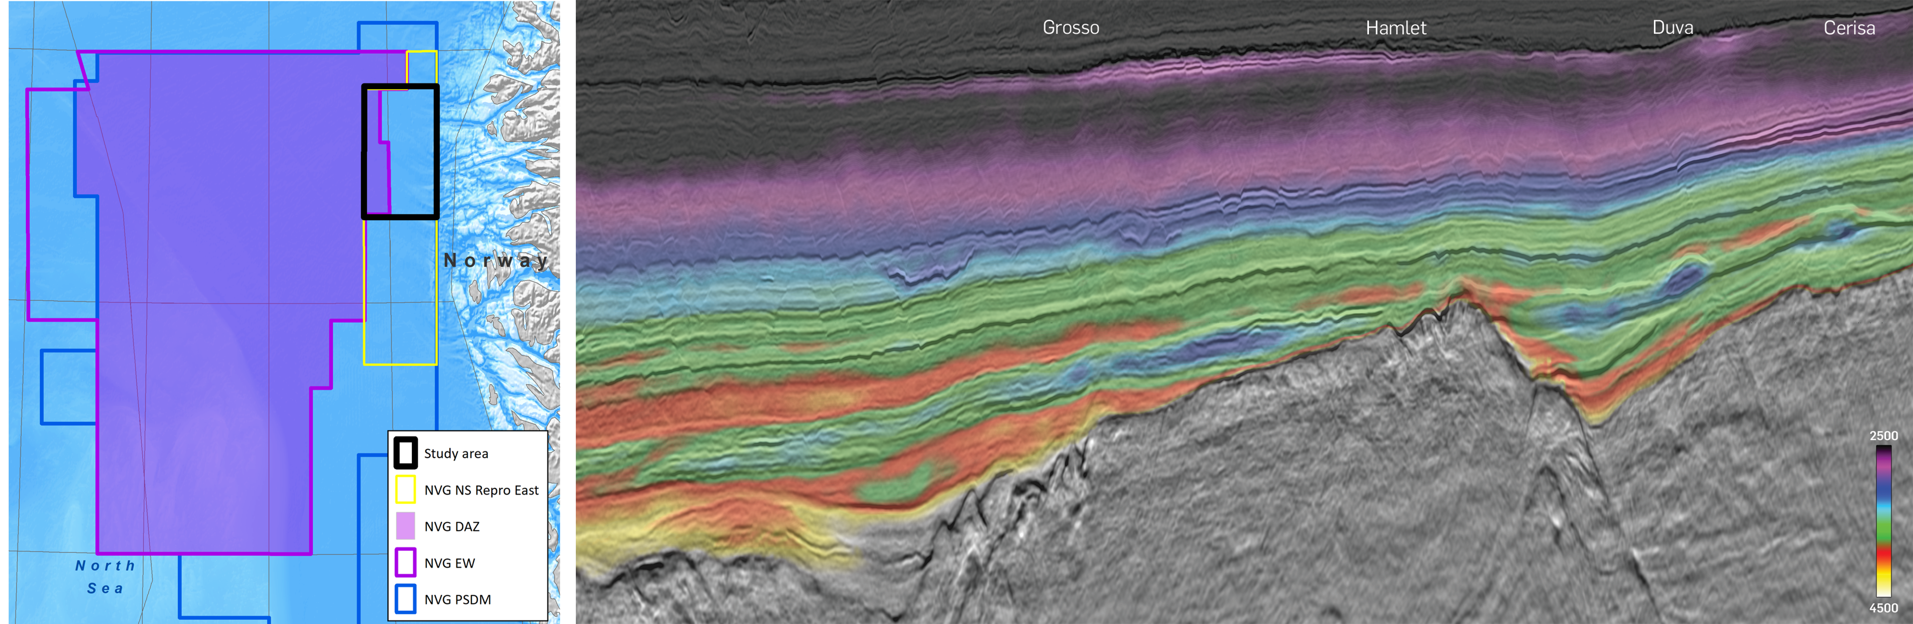The width and height of the screenshot is (1913, 624).
Task: Click the Study area legend text
Action: 456,453
